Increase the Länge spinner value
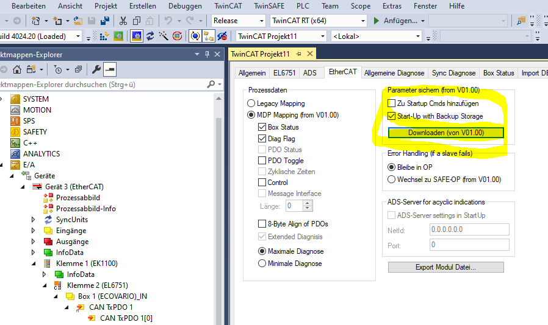 tap(307, 203)
